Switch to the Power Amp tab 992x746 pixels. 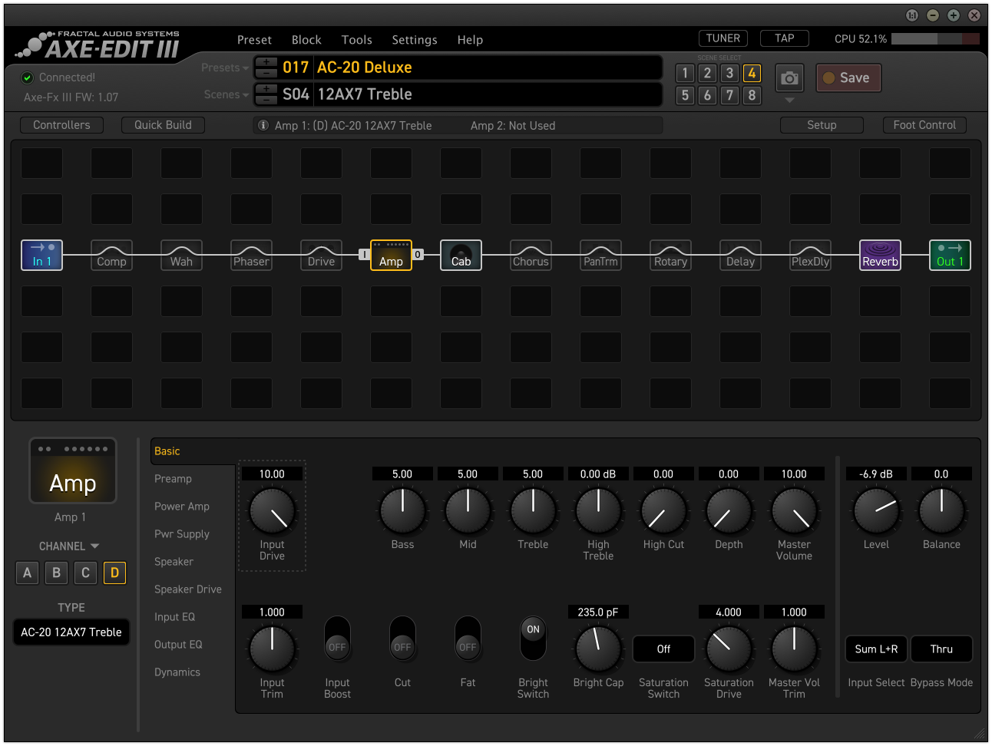point(182,507)
